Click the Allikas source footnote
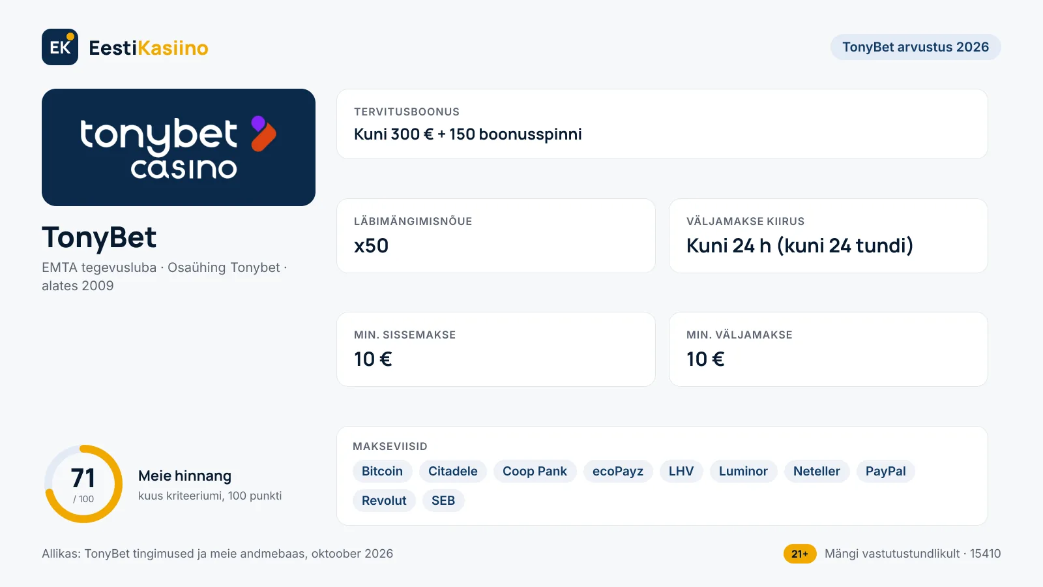 [x=218, y=554]
